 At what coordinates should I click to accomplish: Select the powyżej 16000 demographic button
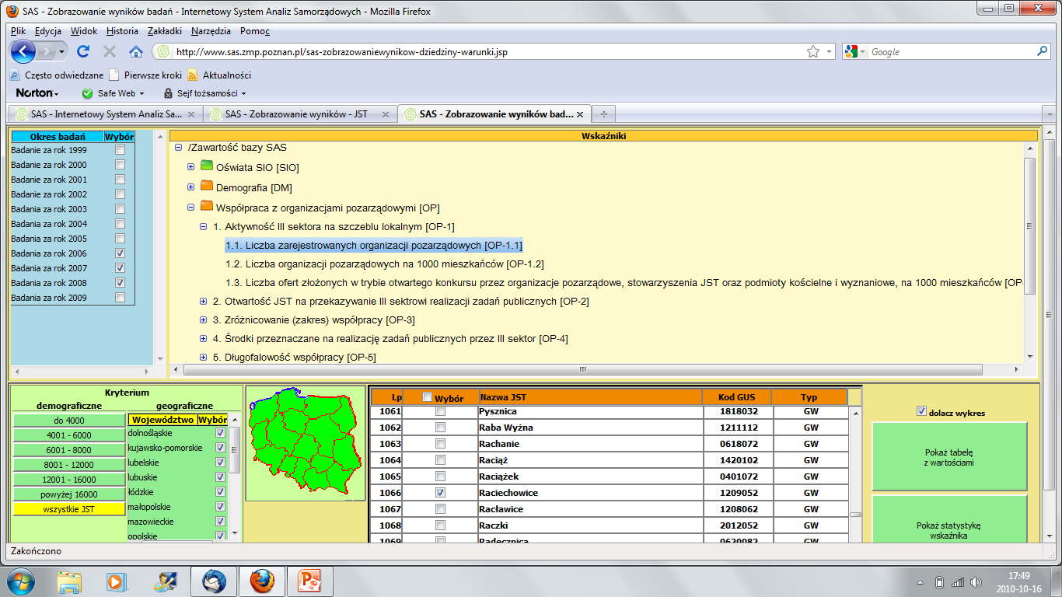(69, 494)
